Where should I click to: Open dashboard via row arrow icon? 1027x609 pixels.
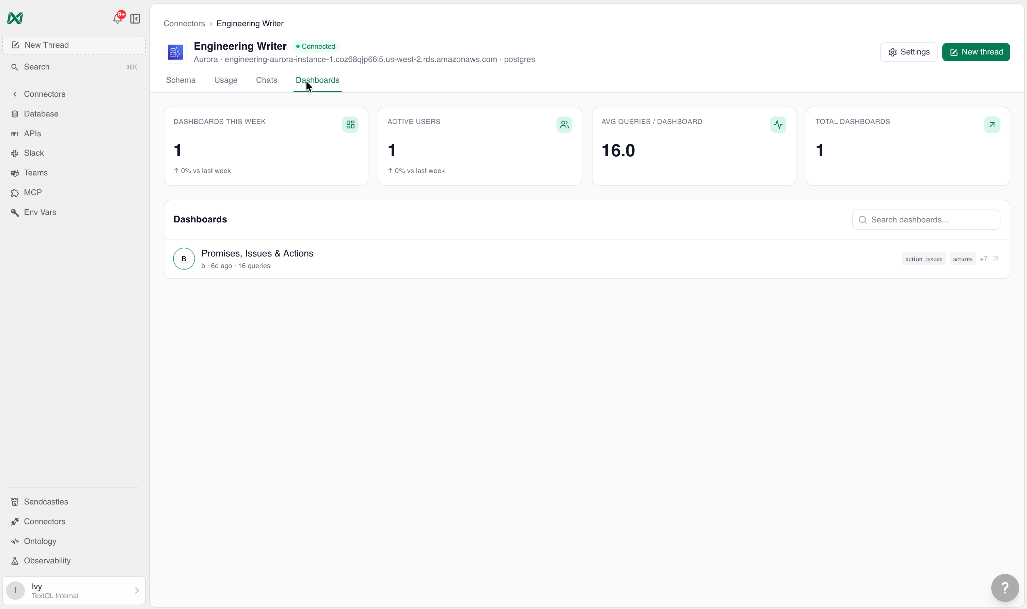(995, 259)
